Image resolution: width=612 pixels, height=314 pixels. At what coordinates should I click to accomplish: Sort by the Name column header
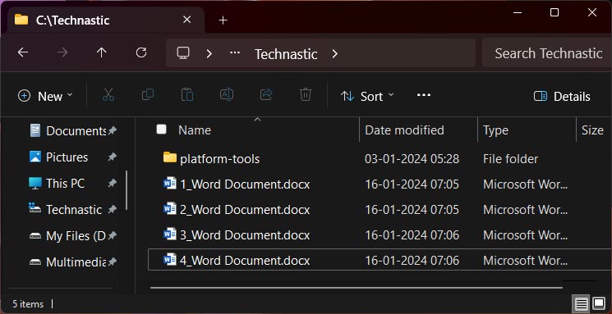pyautogui.click(x=195, y=130)
